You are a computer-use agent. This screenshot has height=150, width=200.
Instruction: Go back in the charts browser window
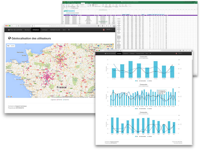point(101,50)
